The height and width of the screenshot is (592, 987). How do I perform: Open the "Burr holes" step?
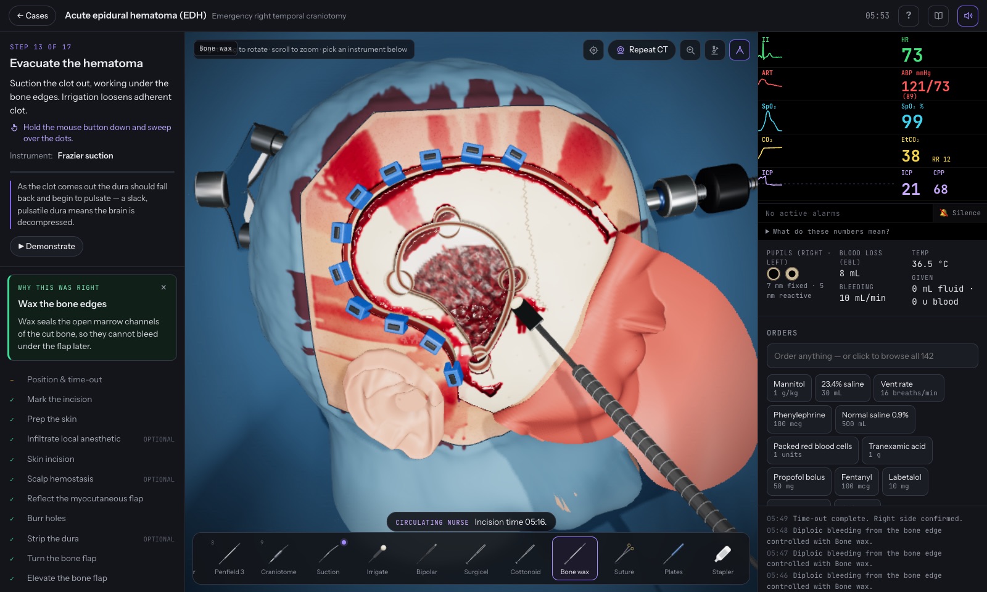click(93, 518)
